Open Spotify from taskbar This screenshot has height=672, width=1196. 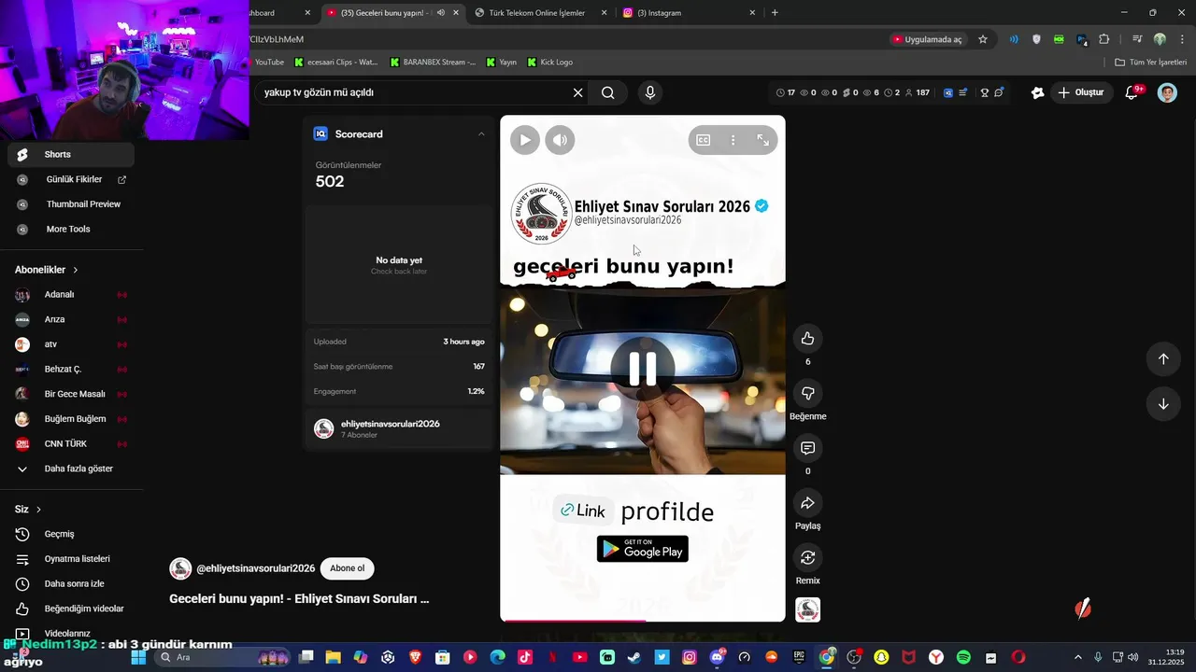click(x=963, y=657)
